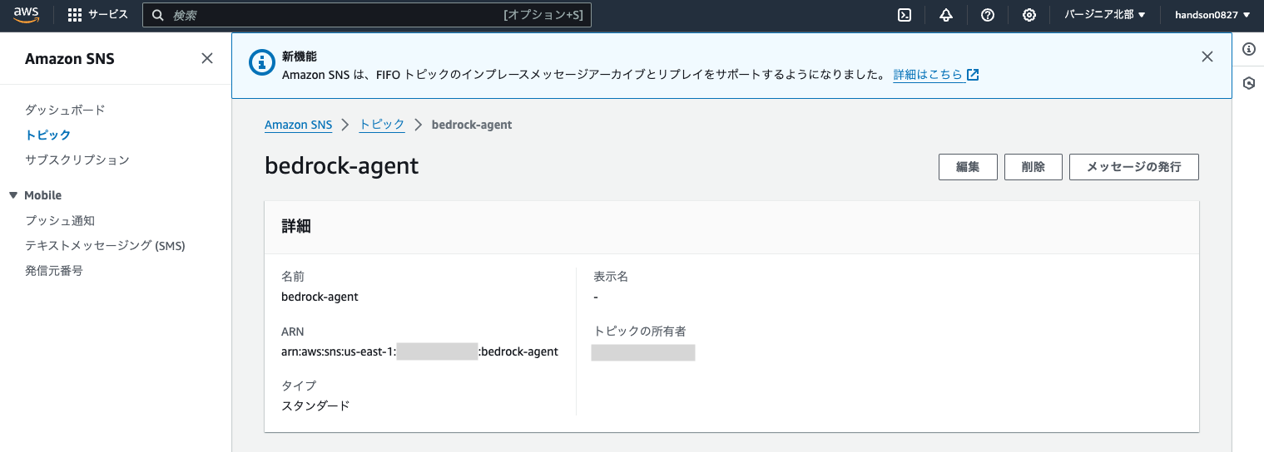The height and width of the screenshot is (452, 1264).
Task: Click the スタンダード type value
Action: (315, 405)
